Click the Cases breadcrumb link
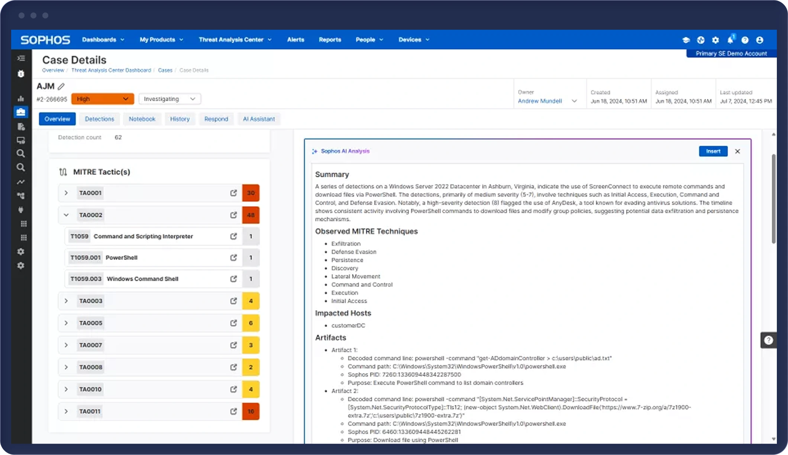Image resolution: width=788 pixels, height=455 pixels. point(165,70)
